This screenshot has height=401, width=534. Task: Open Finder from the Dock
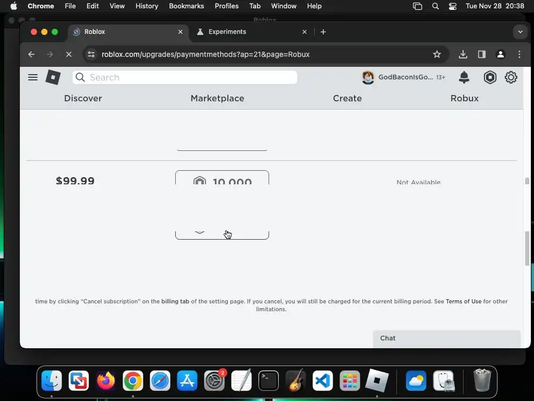click(52, 381)
